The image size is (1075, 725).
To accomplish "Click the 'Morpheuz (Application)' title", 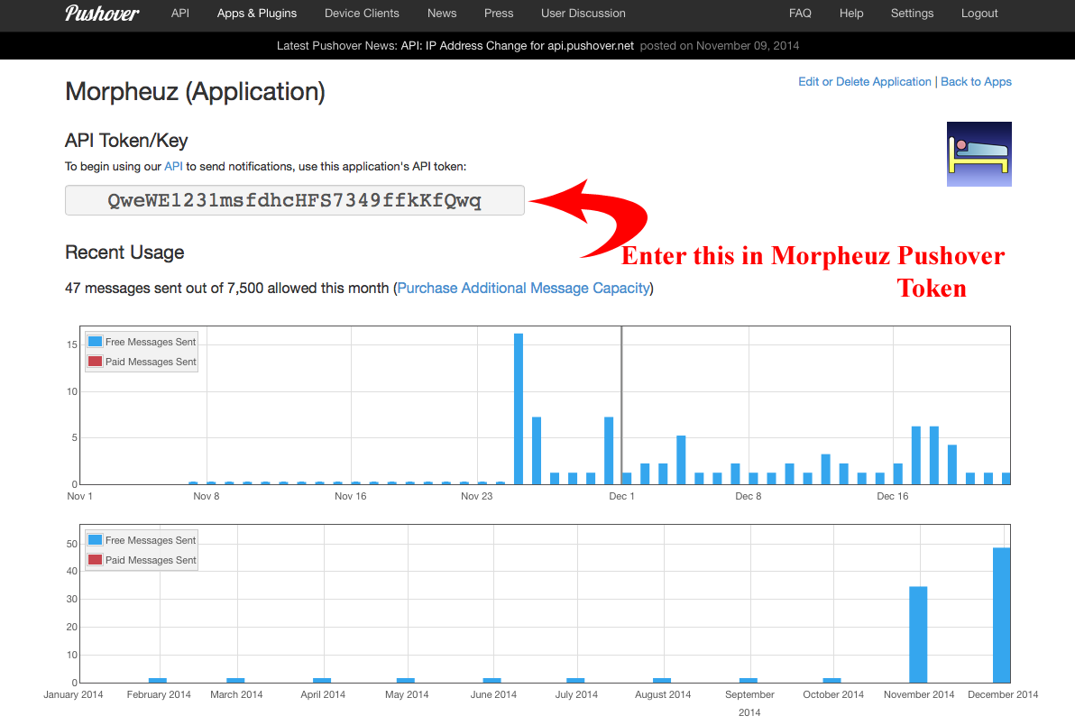I will (x=195, y=92).
